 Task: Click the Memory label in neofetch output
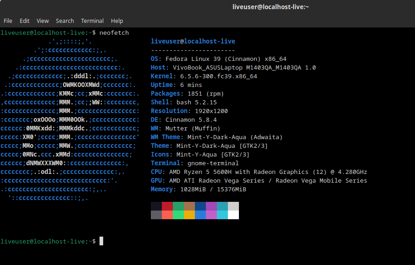[x=163, y=189]
